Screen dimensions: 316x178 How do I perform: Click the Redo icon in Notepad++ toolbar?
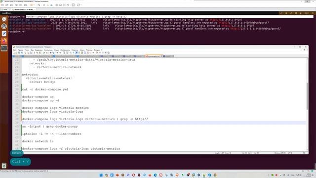point(47,53)
